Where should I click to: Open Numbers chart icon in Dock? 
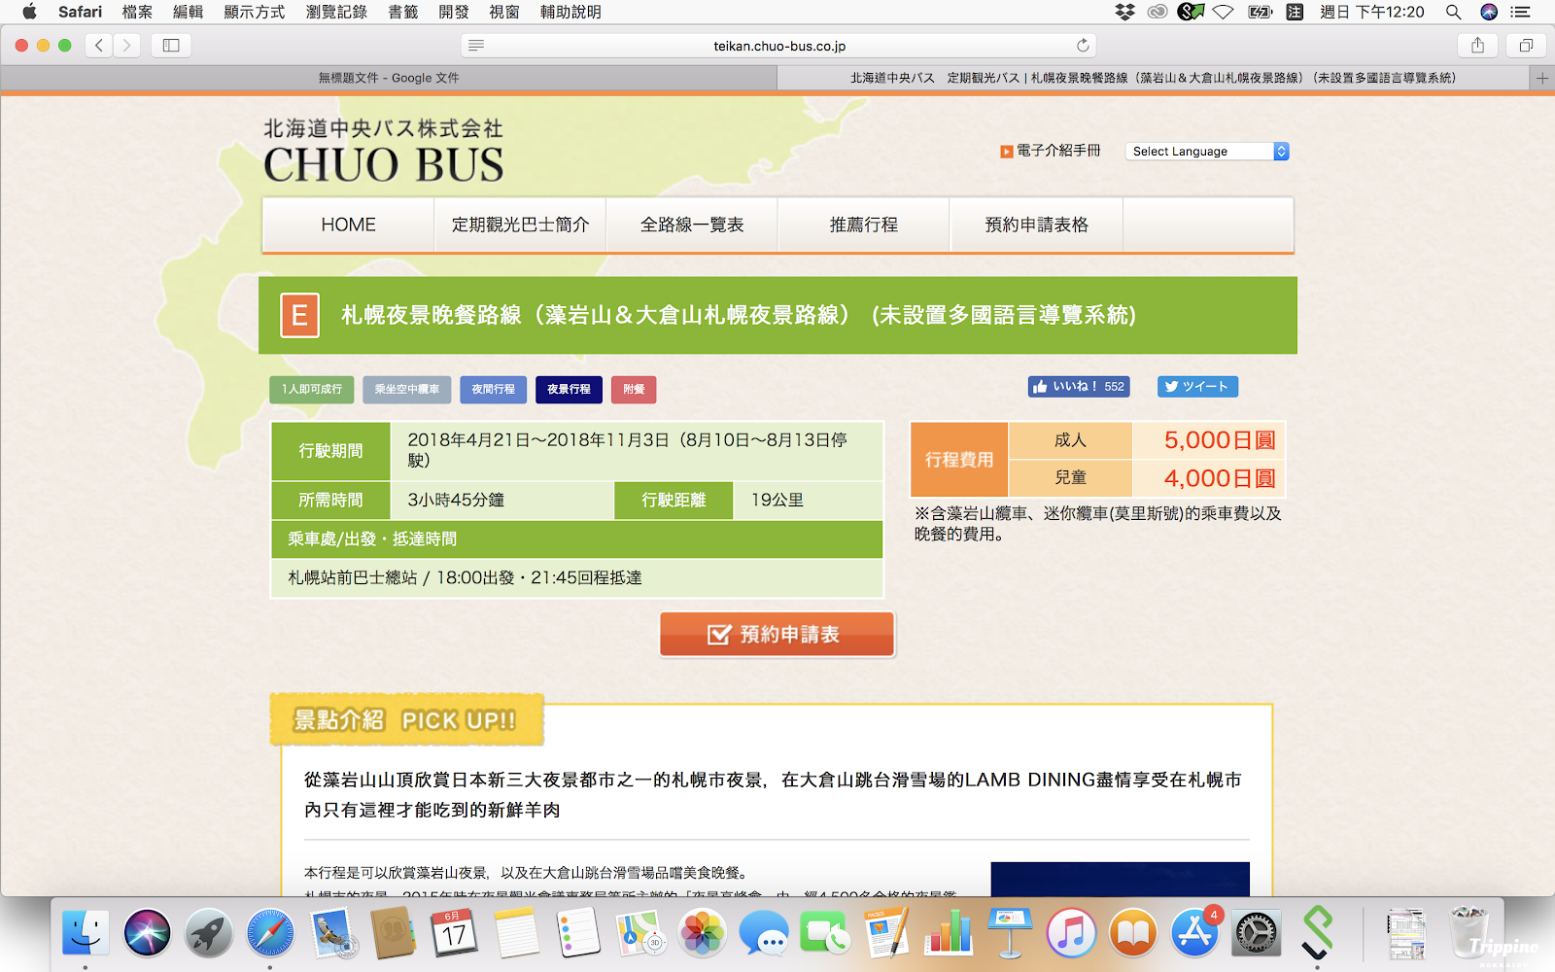[948, 933]
